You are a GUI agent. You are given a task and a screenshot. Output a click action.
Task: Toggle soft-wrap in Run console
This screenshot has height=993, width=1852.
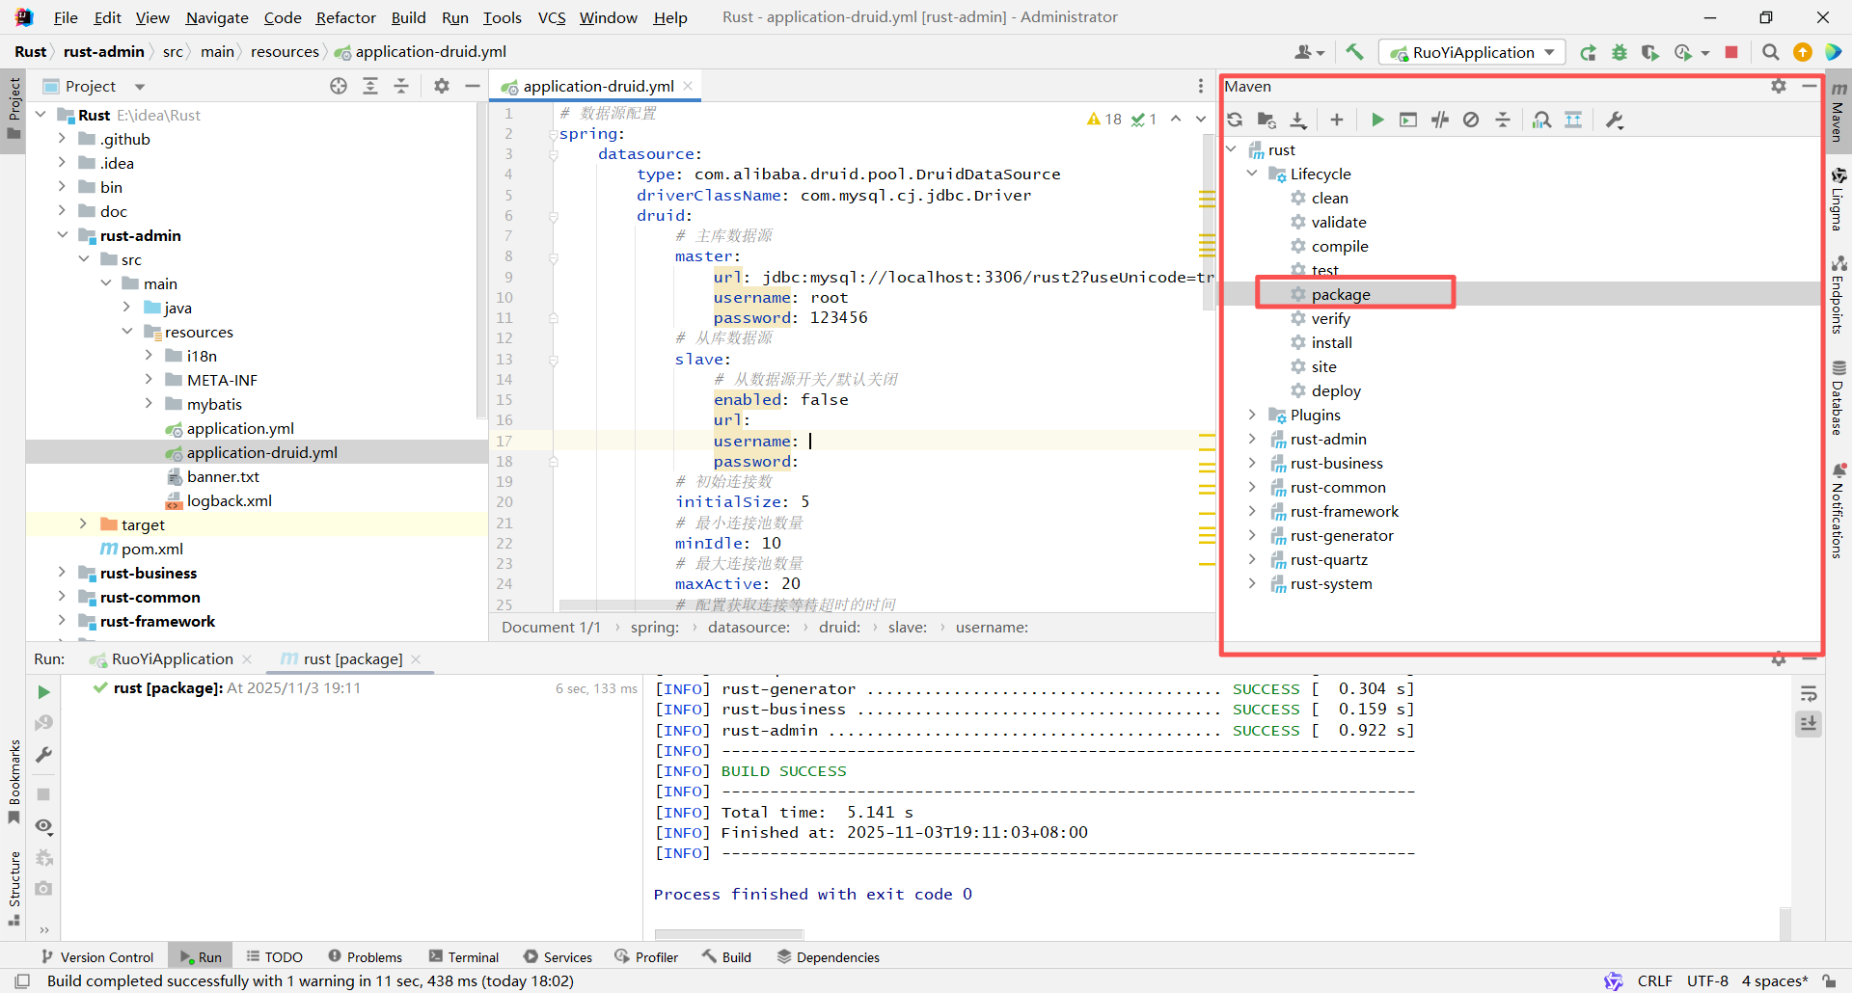coord(1809,693)
